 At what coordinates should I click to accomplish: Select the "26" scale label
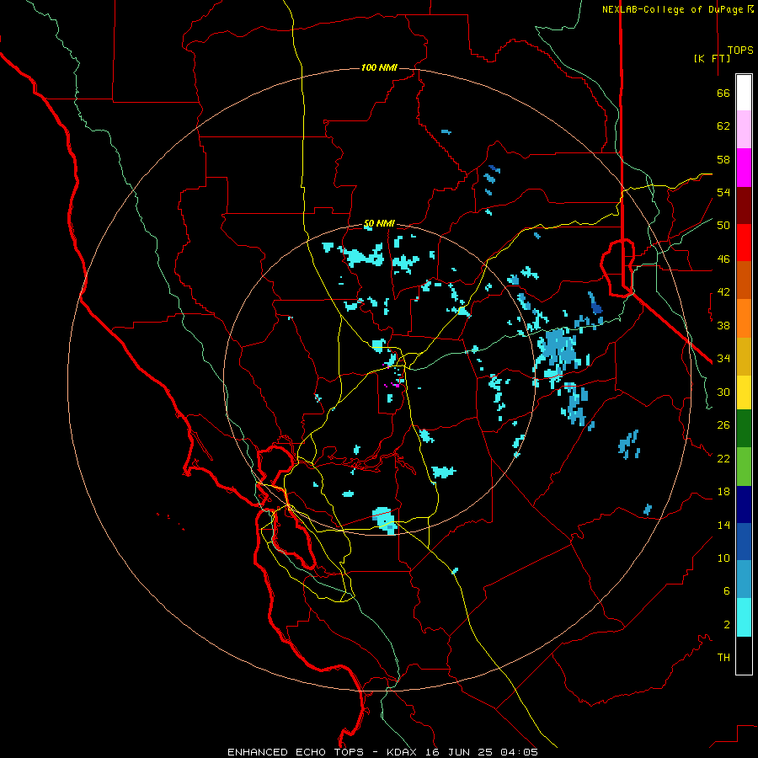click(x=723, y=425)
